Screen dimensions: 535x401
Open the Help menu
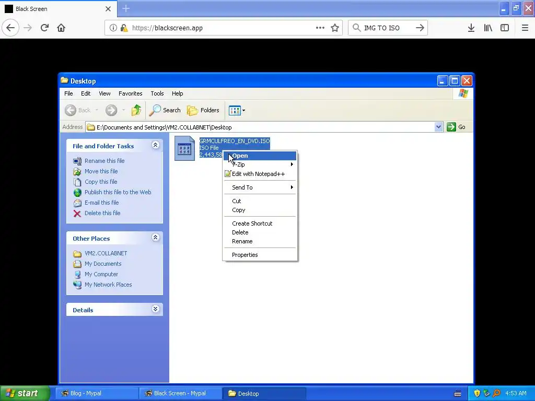click(177, 93)
